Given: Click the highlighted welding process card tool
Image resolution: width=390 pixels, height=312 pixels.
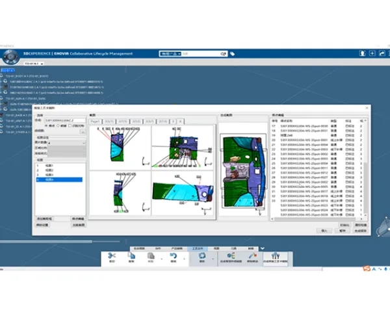Looking at the screenshot, I should tap(276, 258).
